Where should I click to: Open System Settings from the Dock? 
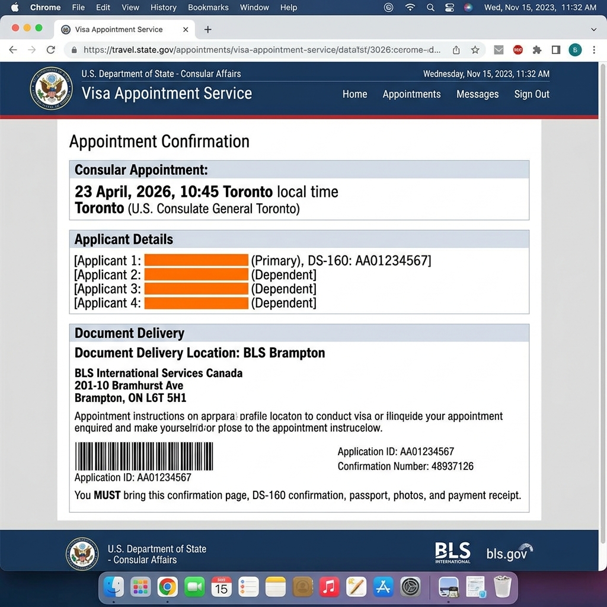pyautogui.click(x=410, y=587)
